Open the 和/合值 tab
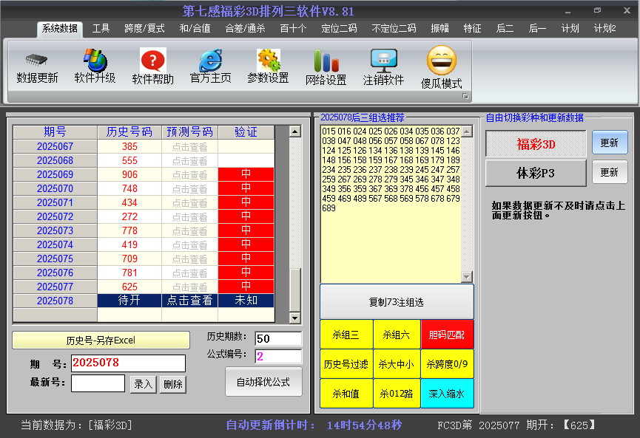This screenshot has height=438, width=640. tap(195, 29)
